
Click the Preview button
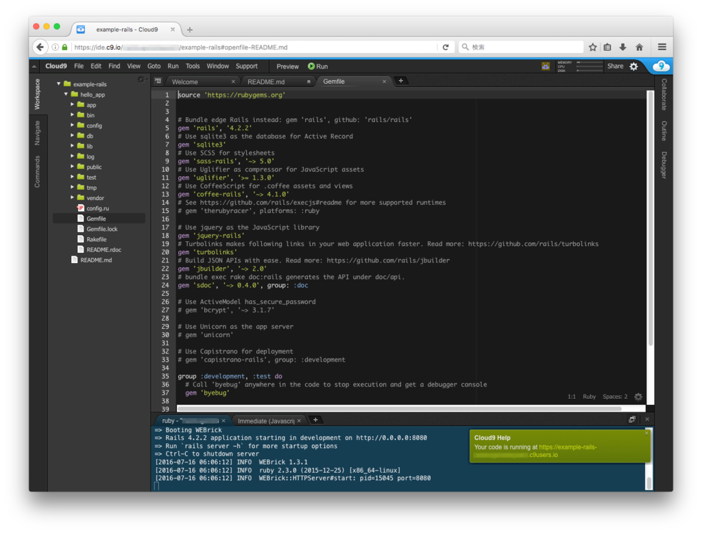(x=287, y=66)
